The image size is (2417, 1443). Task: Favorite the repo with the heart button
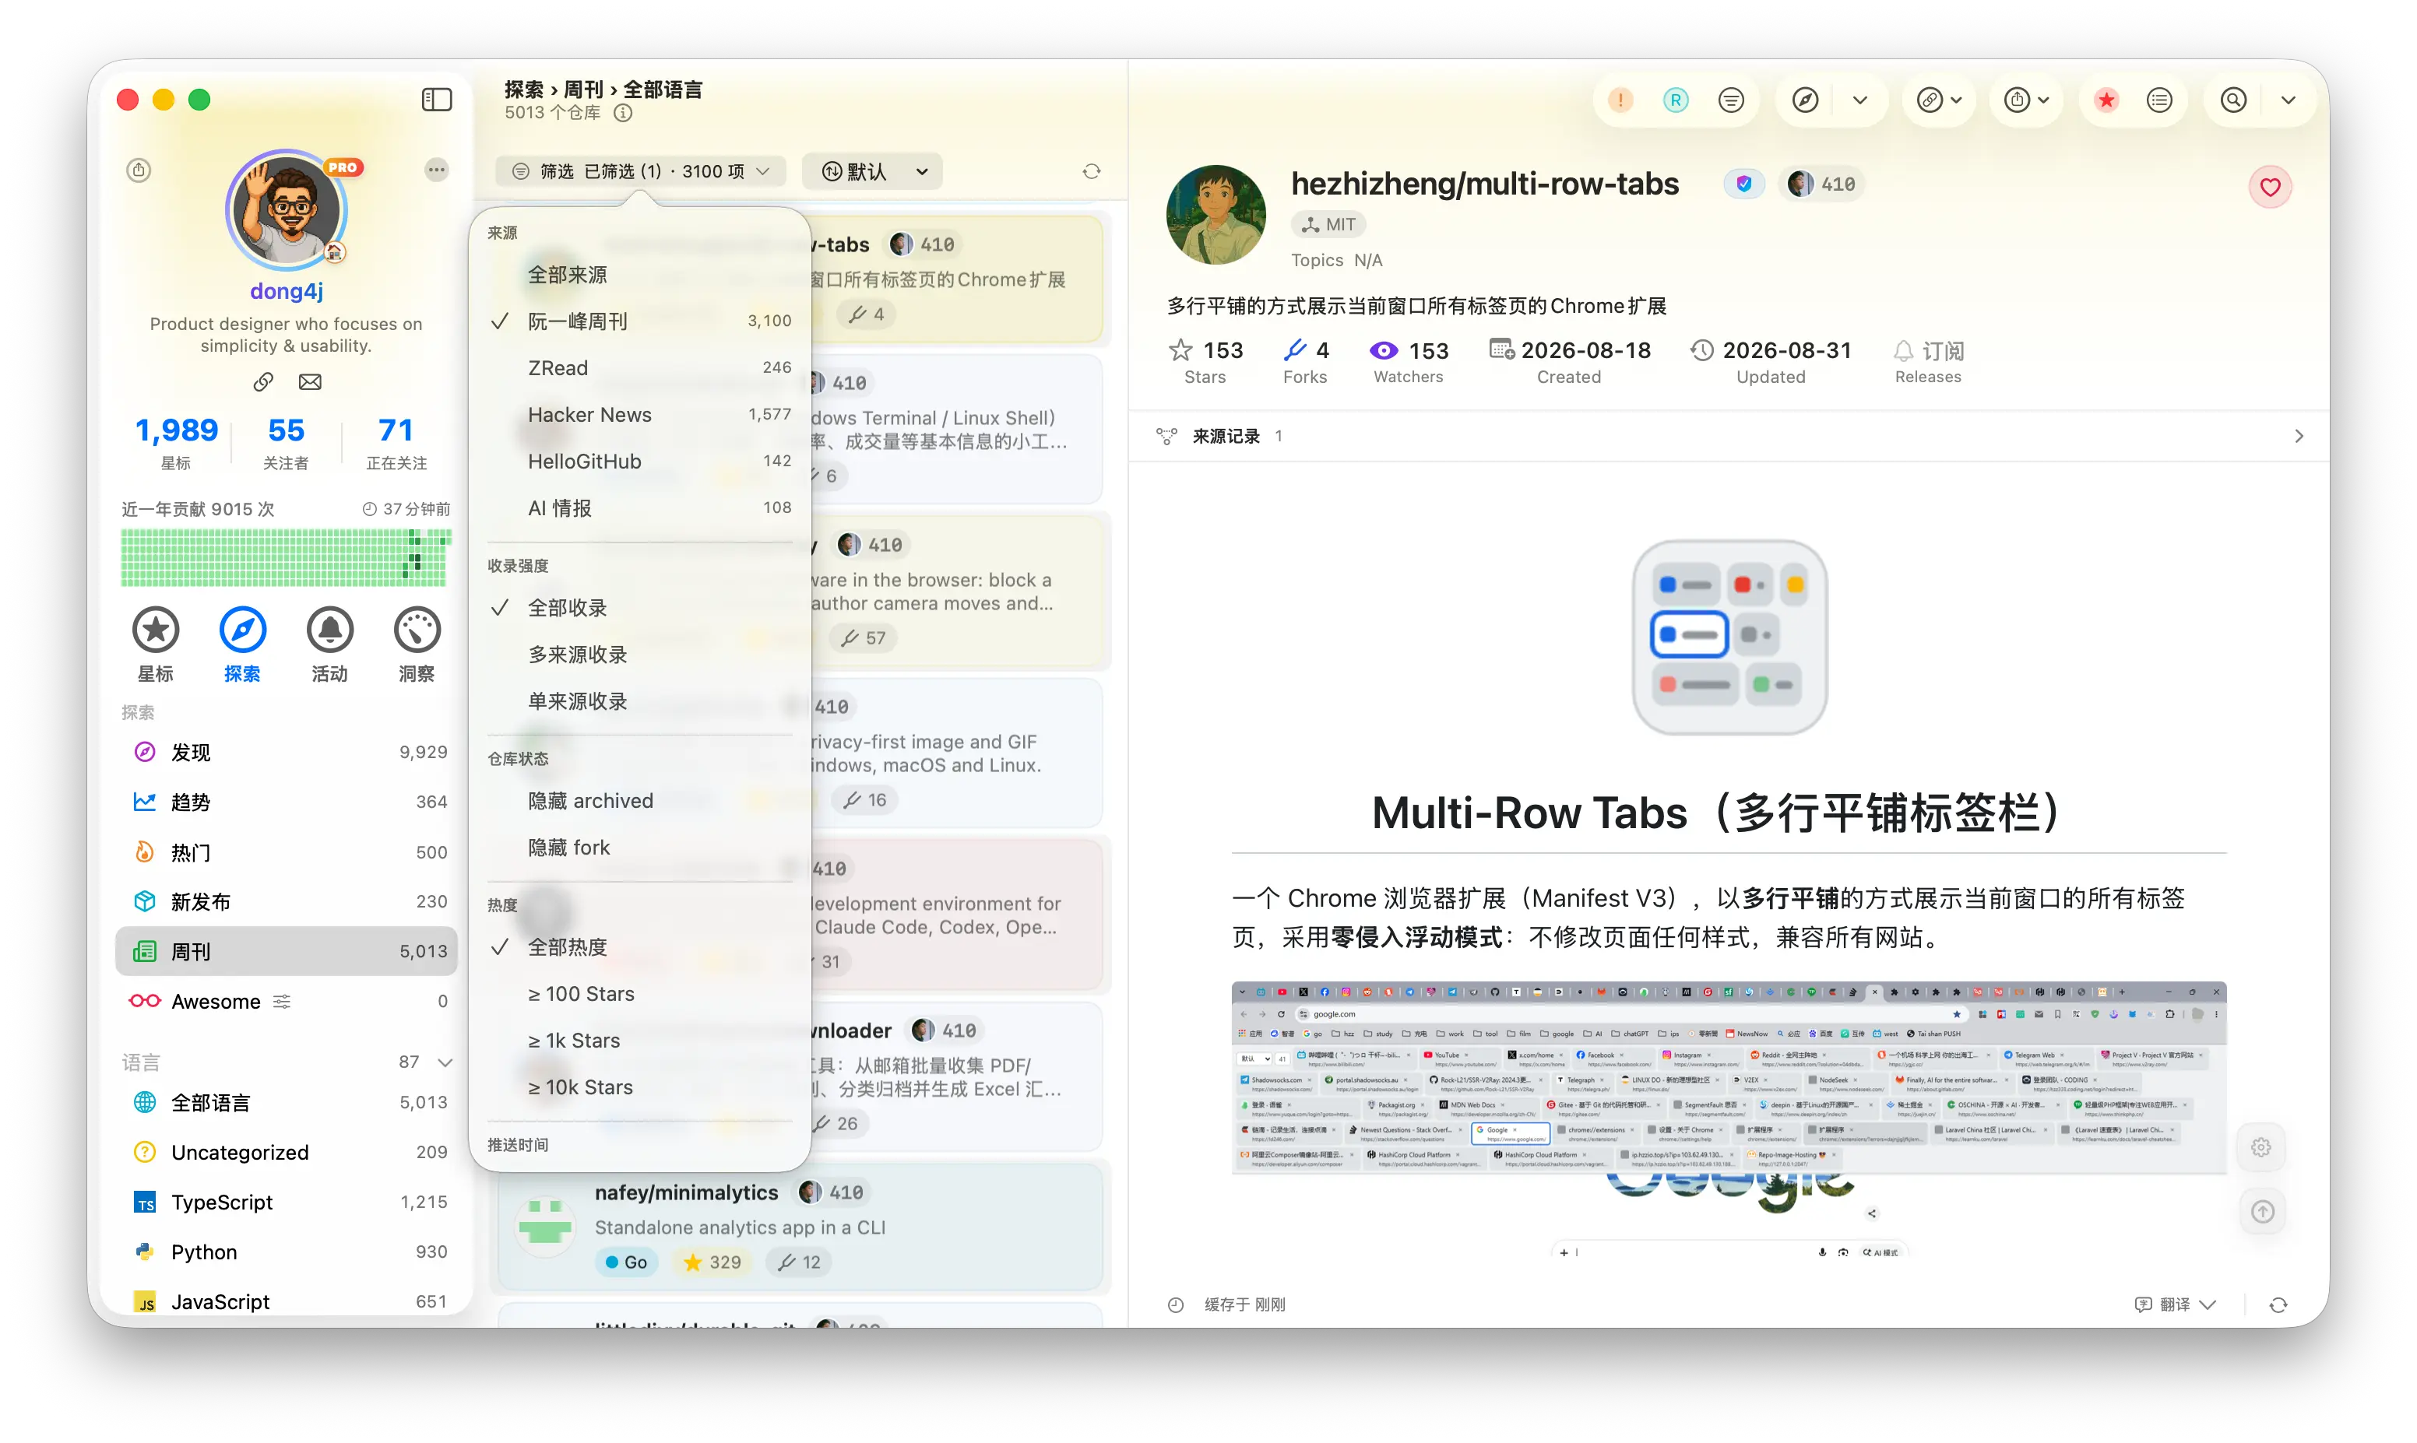tap(2270, 187)
